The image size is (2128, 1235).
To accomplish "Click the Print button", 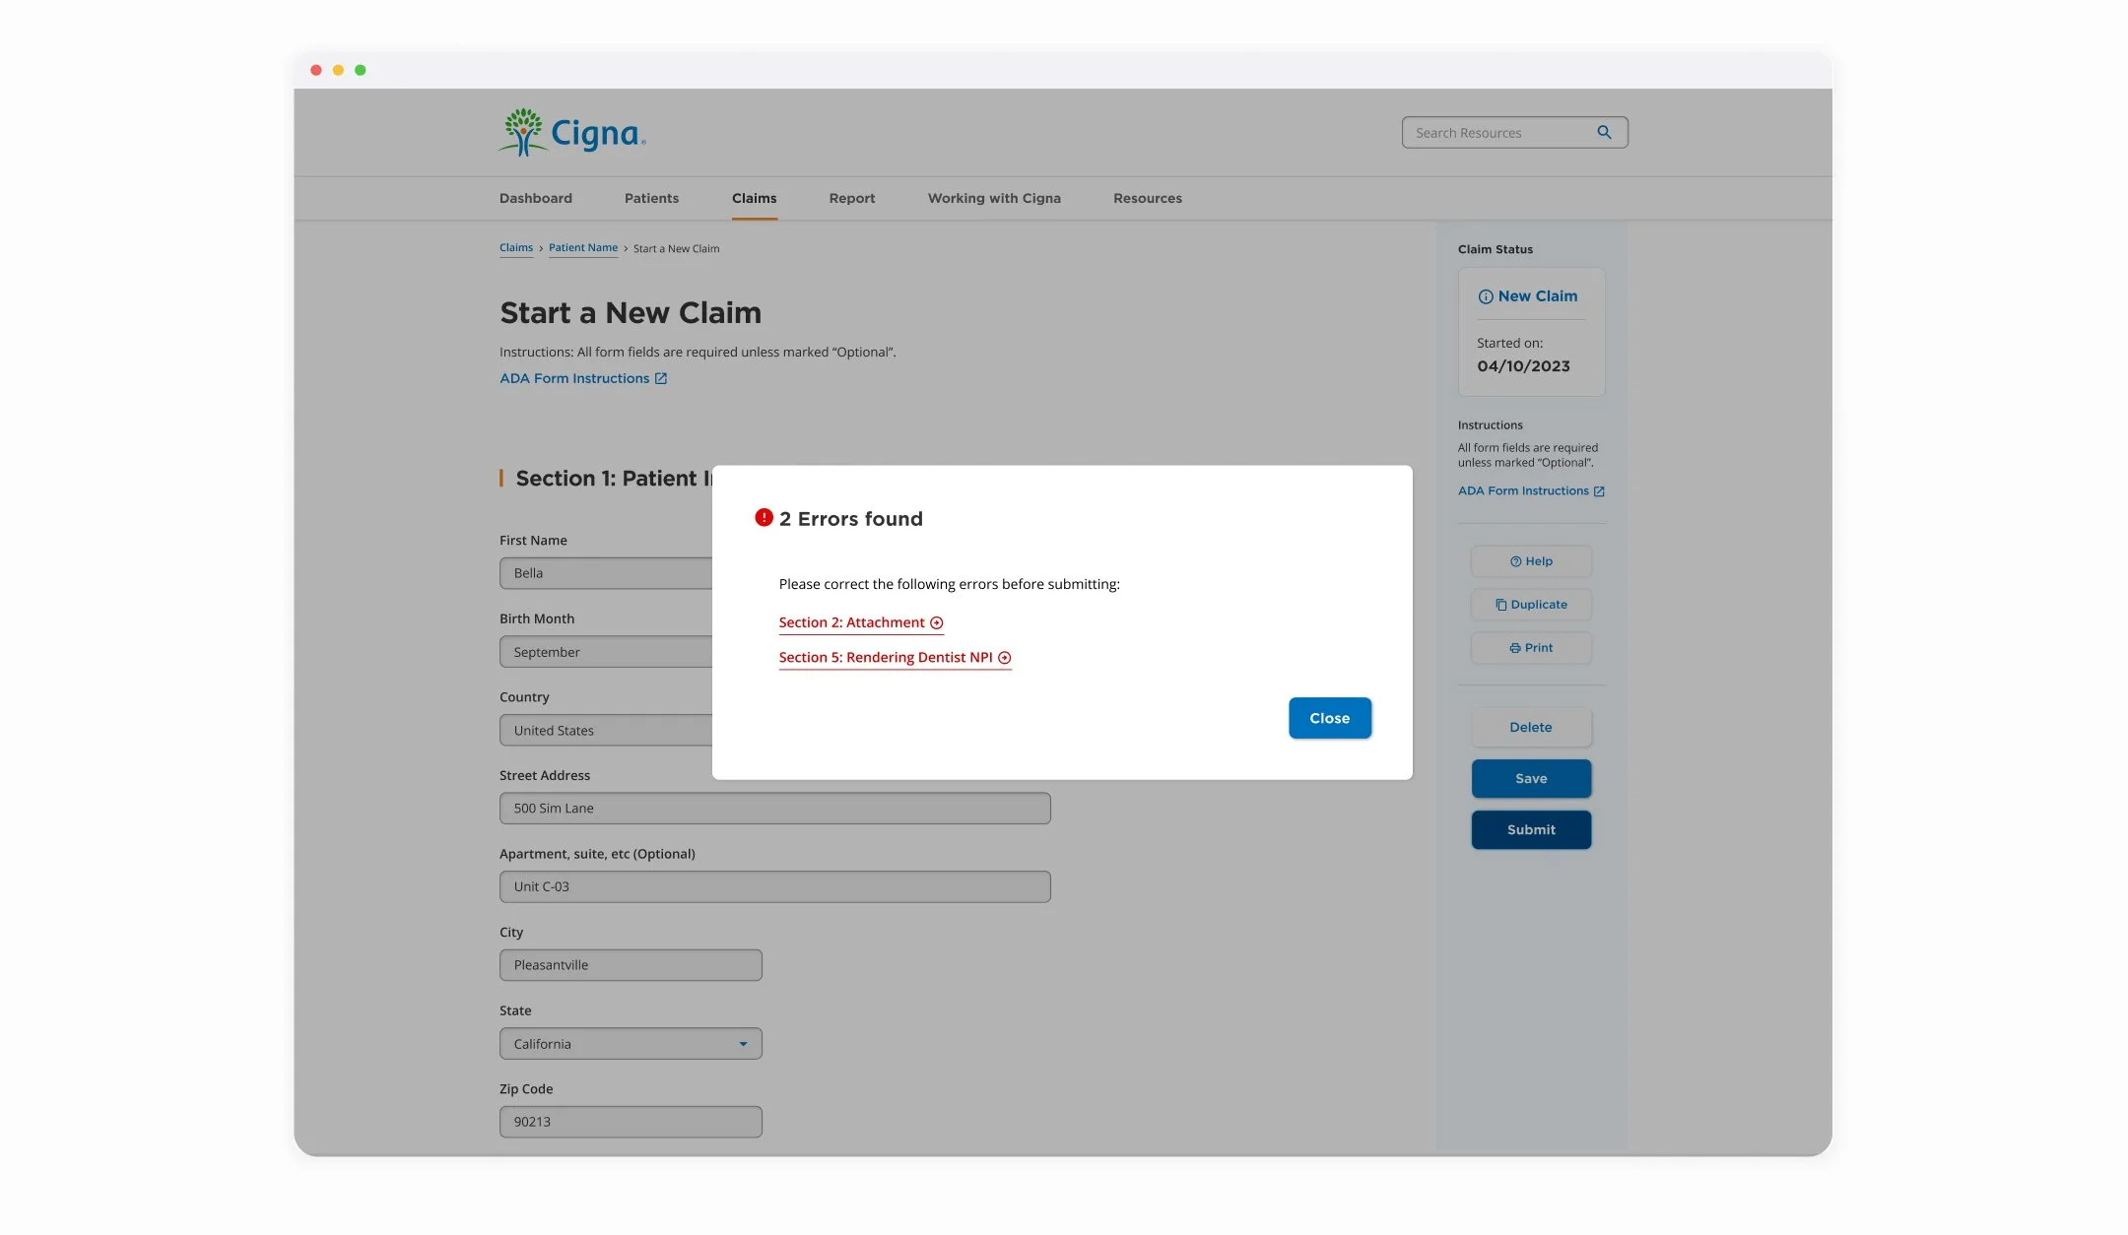I will (1530, 648).
